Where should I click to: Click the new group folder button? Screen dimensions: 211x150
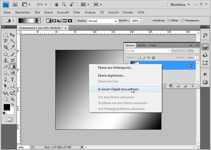click(178, 86)
